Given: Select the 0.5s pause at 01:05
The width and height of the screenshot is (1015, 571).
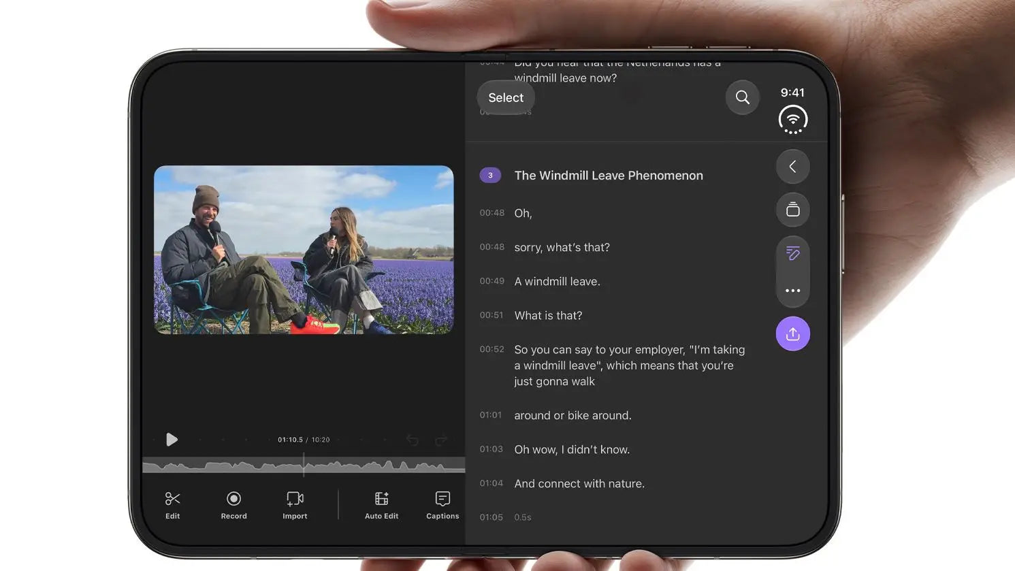Looking at the screenshot, I should point(523,517).
